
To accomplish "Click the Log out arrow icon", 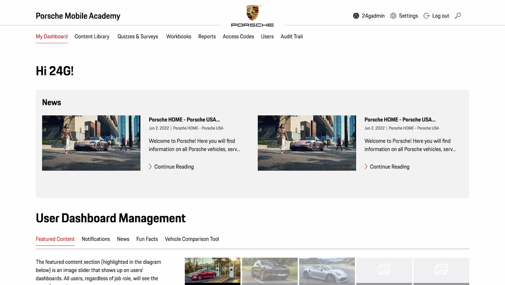I will click(426, 16).
